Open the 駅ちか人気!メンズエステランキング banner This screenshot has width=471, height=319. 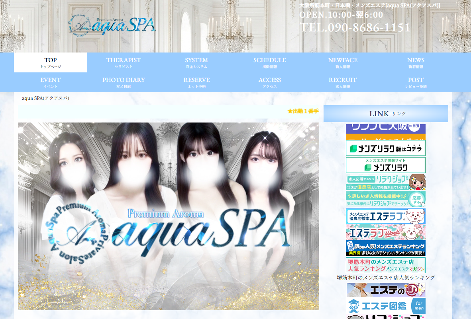pyautogui.click(x=386, y=248)
